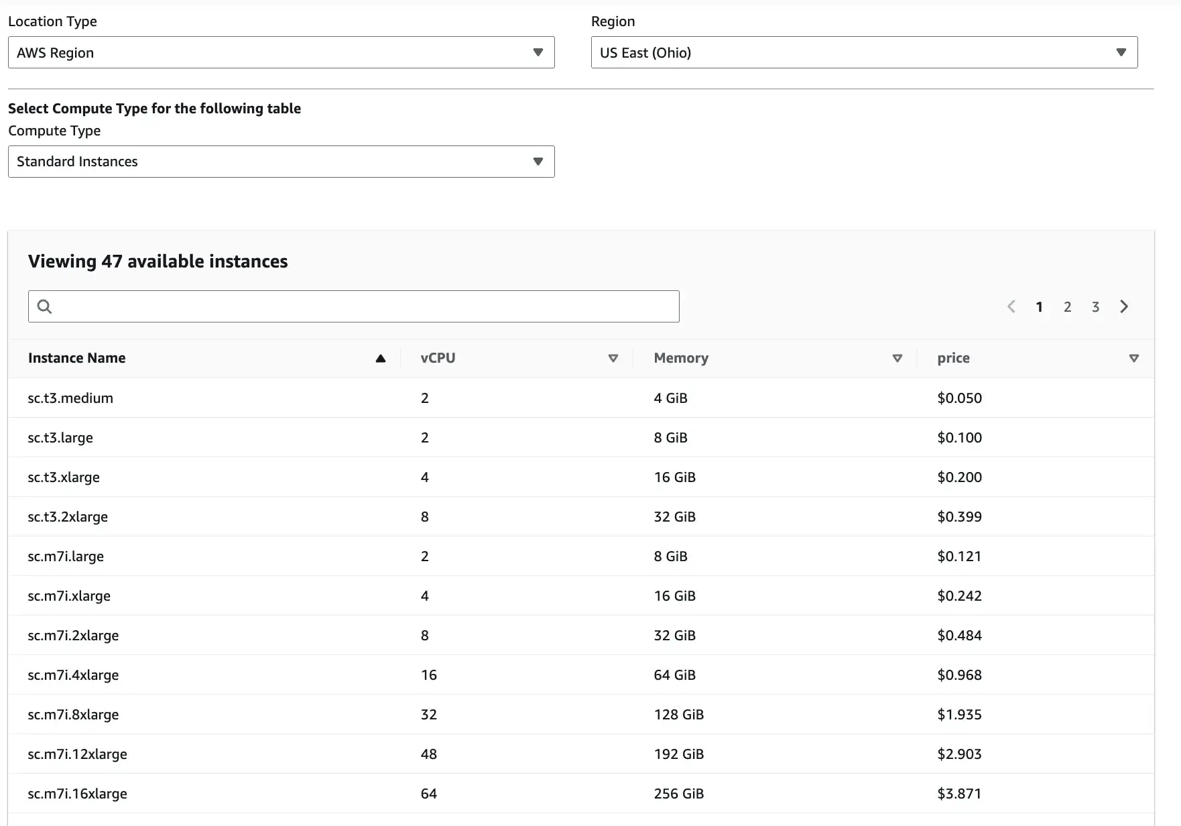The image size is (1181, 826).
Task: Click the Instance Name column header
Action: 77,358
